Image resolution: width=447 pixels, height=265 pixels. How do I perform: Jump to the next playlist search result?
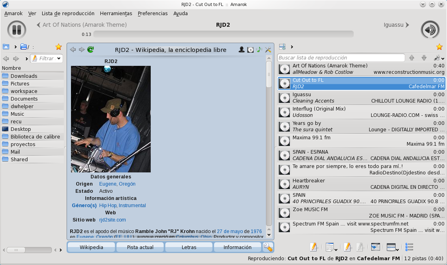click(x=424, y=57)
